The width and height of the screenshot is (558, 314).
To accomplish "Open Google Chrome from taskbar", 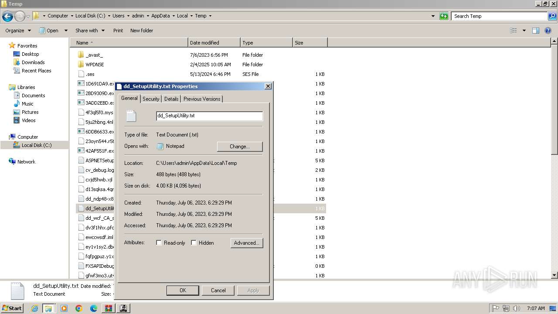I will coord(79,308).
